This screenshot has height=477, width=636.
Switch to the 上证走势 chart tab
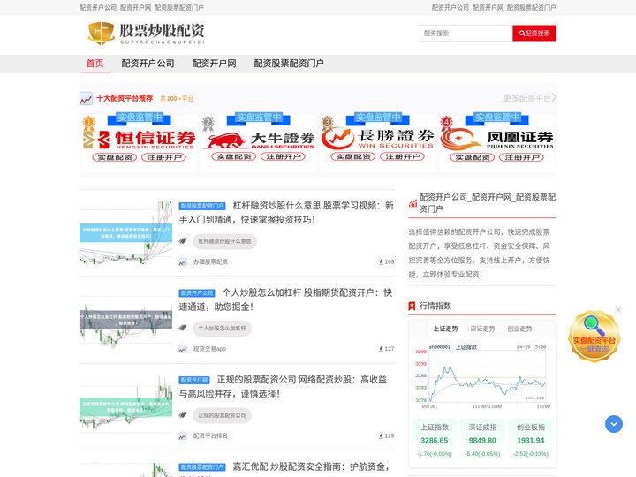coord(445,329)
